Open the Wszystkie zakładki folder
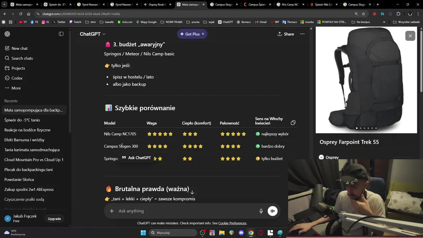 (x=406, y=22)
